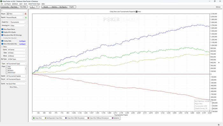The image size is (223, 126).
Task: Open the Help menu
Action: pyautogui.click(x=43, y=4)
